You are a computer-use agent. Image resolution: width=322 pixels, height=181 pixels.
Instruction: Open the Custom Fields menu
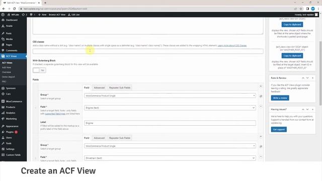tap(13, 155)
